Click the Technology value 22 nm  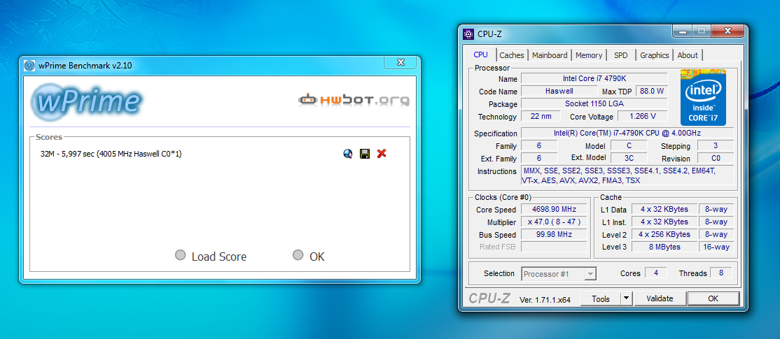click(x=541, y=116)
